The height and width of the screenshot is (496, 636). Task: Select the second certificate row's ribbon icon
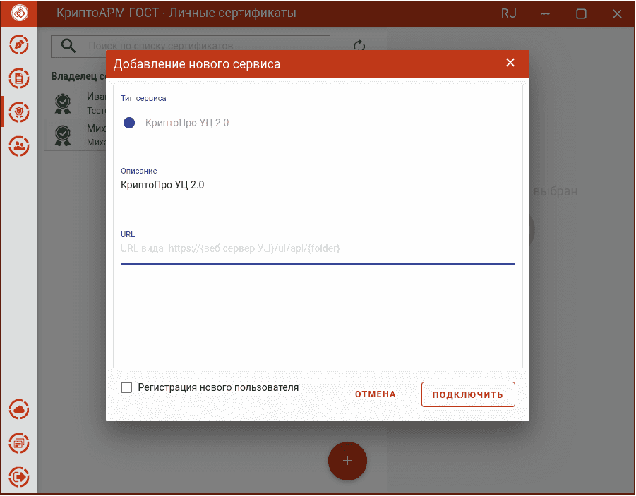tap(63, 135)
